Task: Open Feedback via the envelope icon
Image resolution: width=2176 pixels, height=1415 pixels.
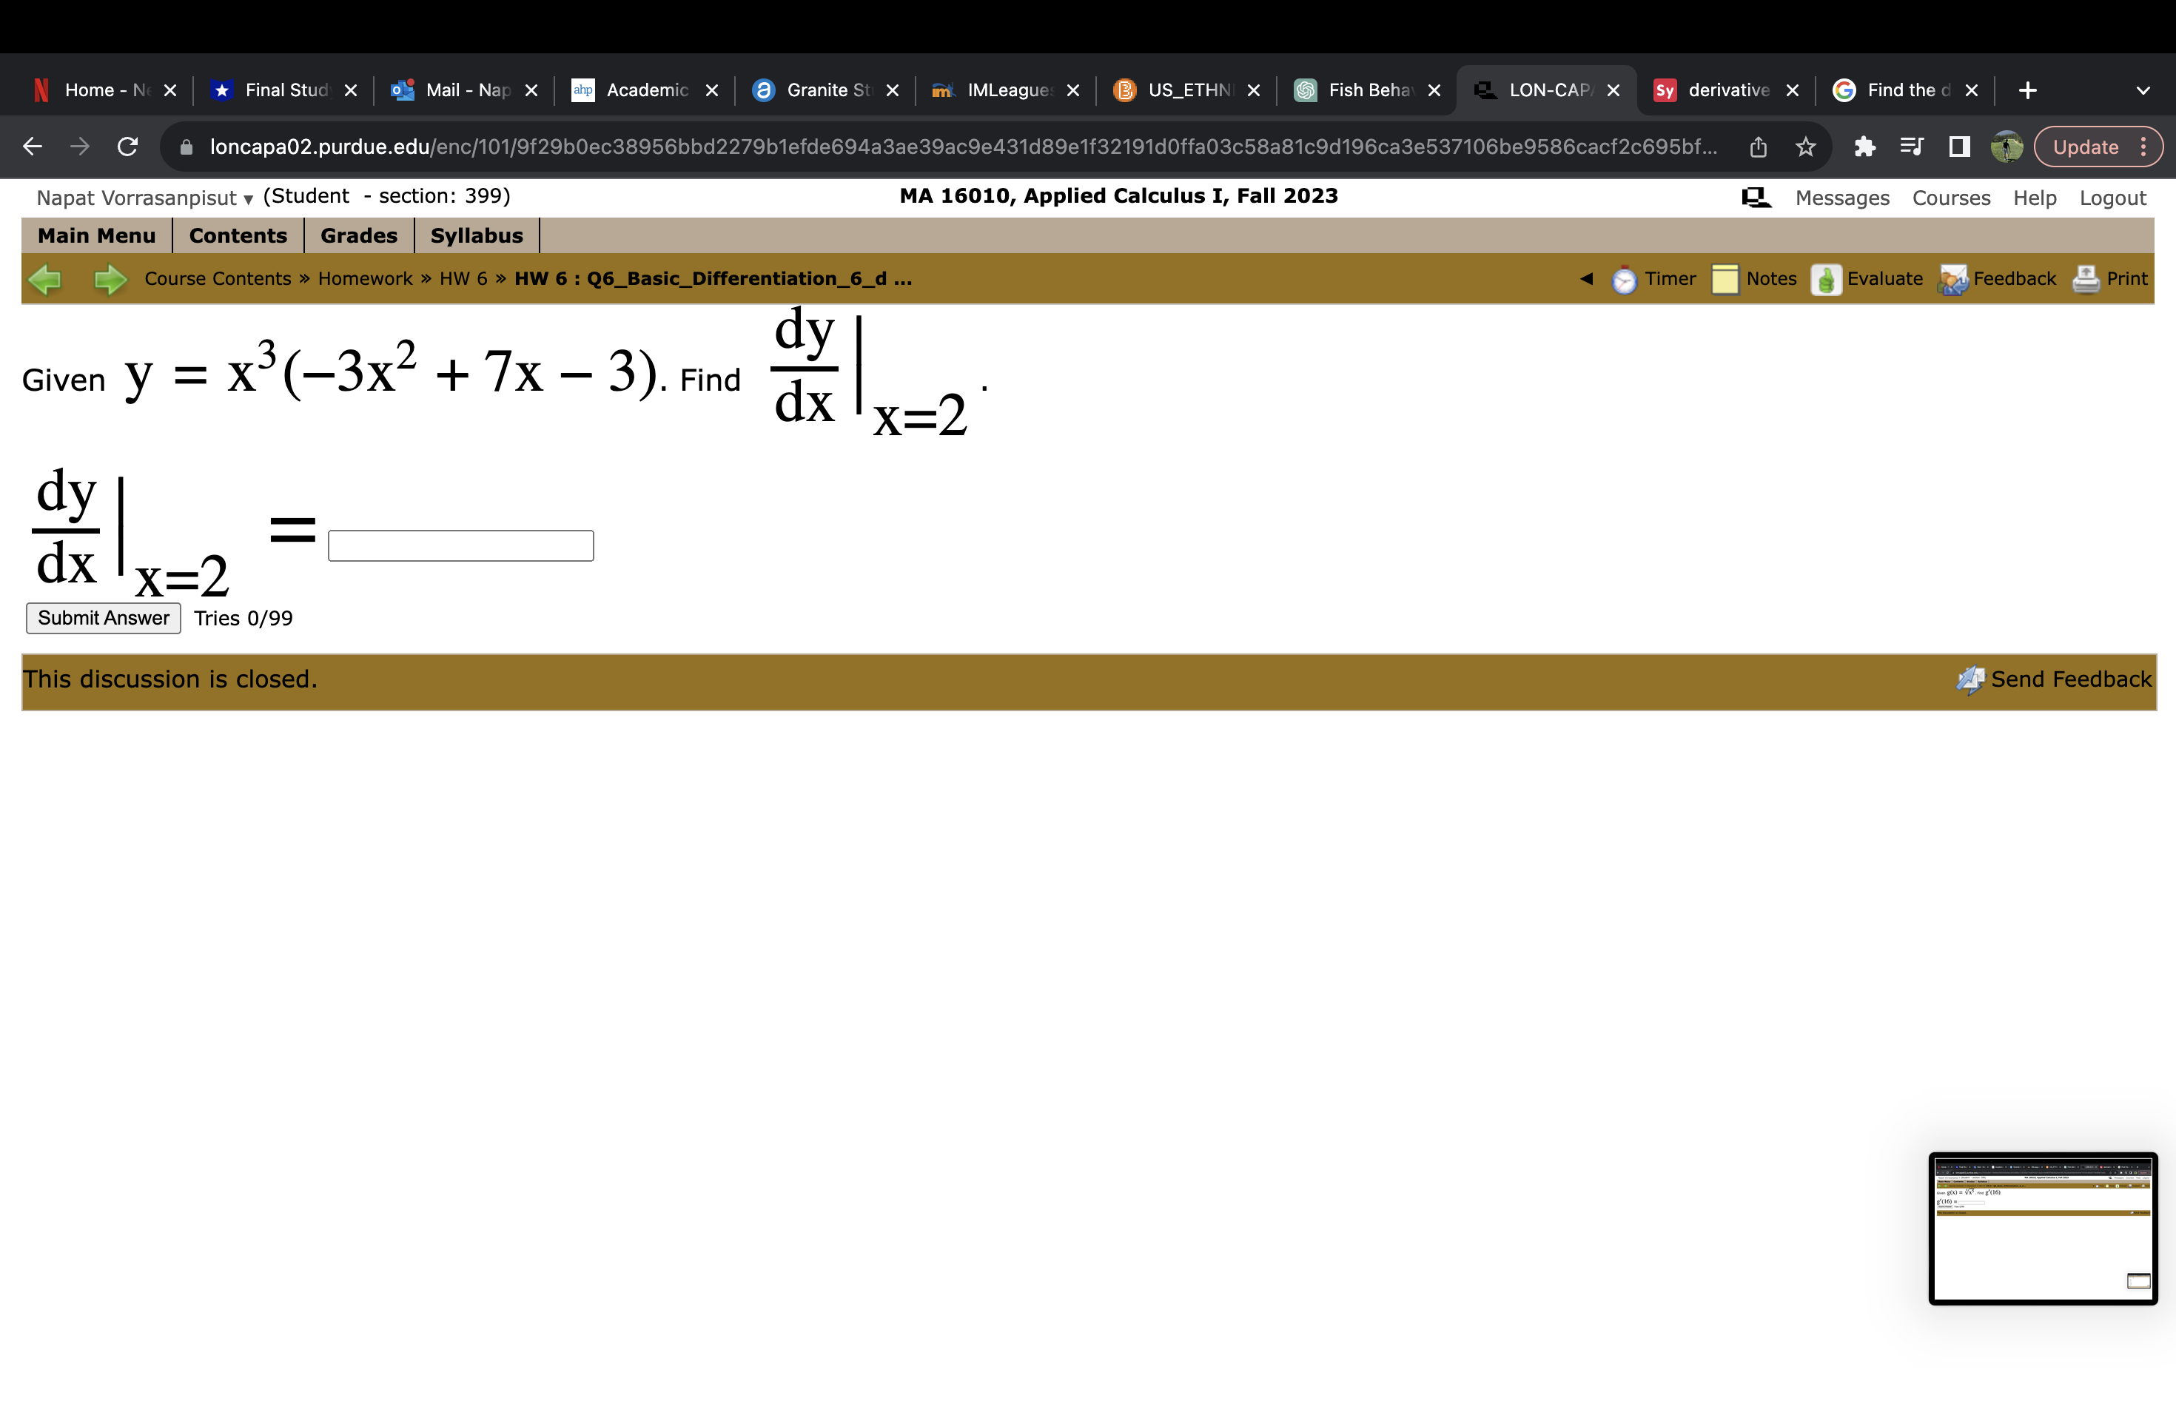Action: [1951, 280]
